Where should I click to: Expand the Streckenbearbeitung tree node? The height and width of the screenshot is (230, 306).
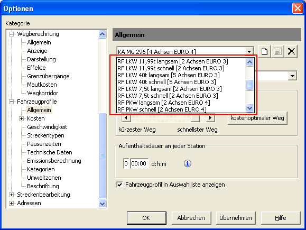(12, 195)
